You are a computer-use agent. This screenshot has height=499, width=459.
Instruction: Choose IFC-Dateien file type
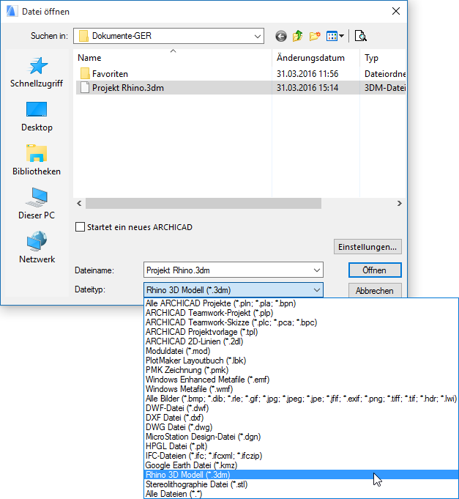tap(302, 456)
